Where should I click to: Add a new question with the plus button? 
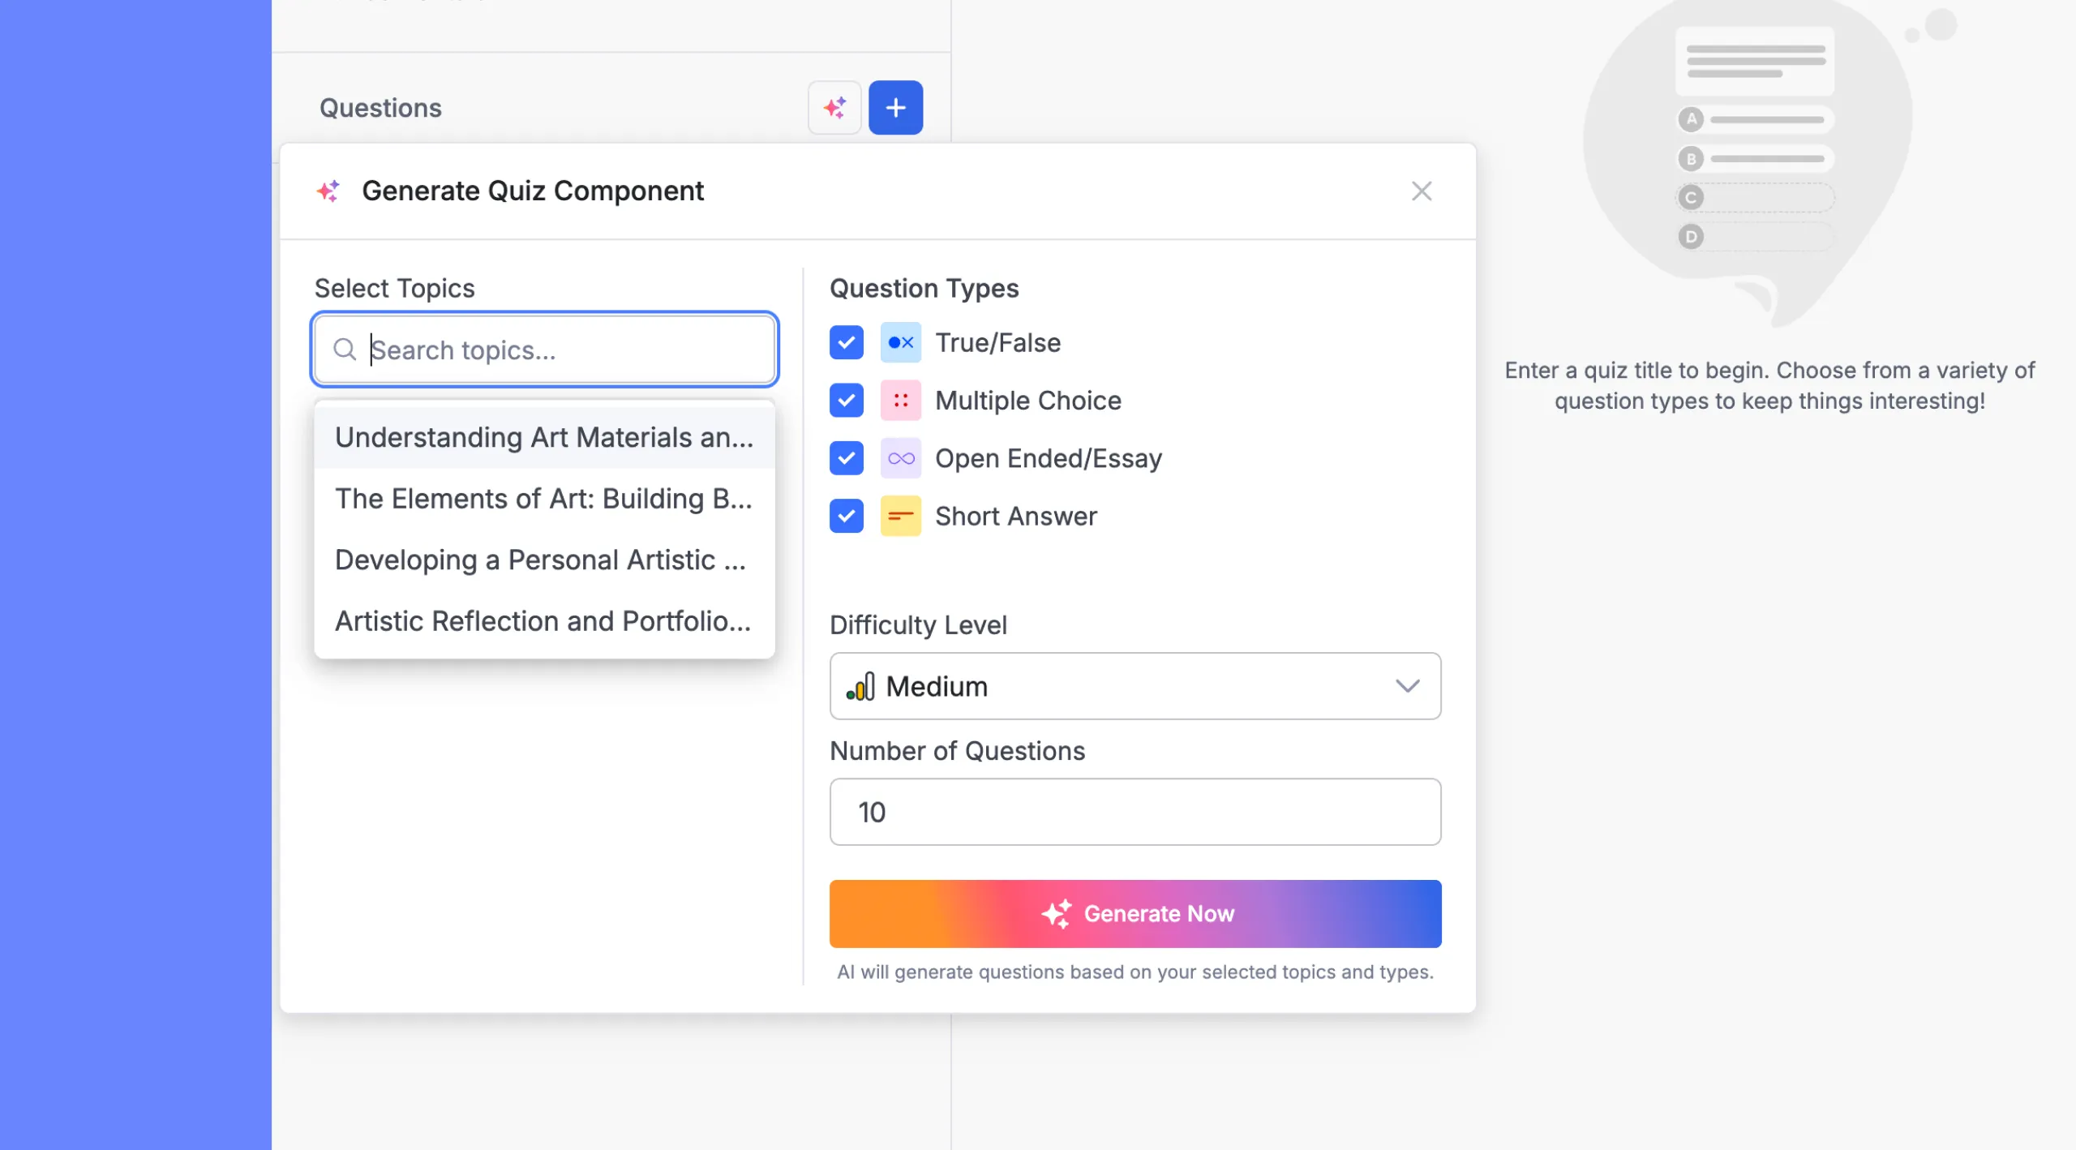click(895, 107)
